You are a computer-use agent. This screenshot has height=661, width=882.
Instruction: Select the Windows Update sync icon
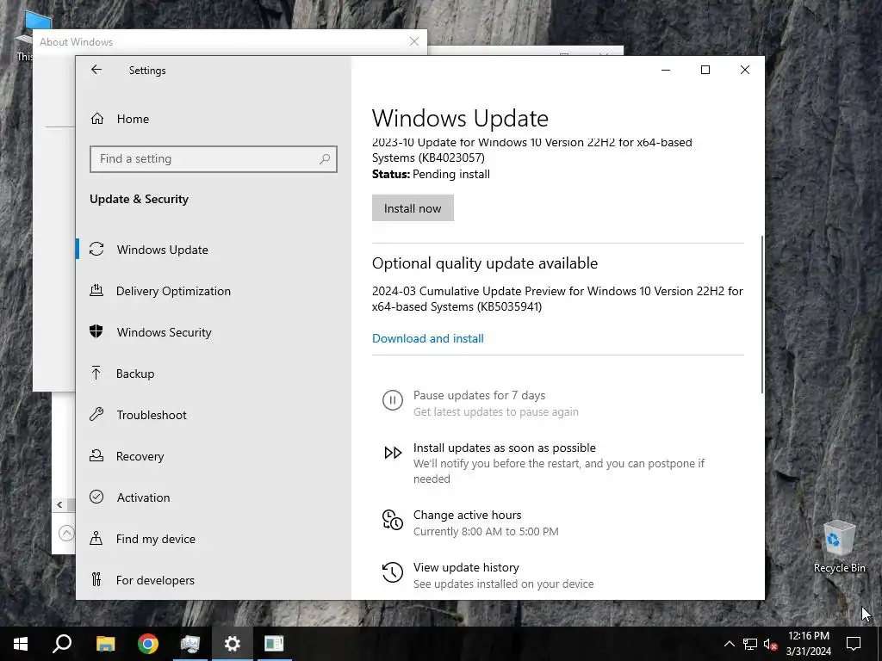click(96, 249)
